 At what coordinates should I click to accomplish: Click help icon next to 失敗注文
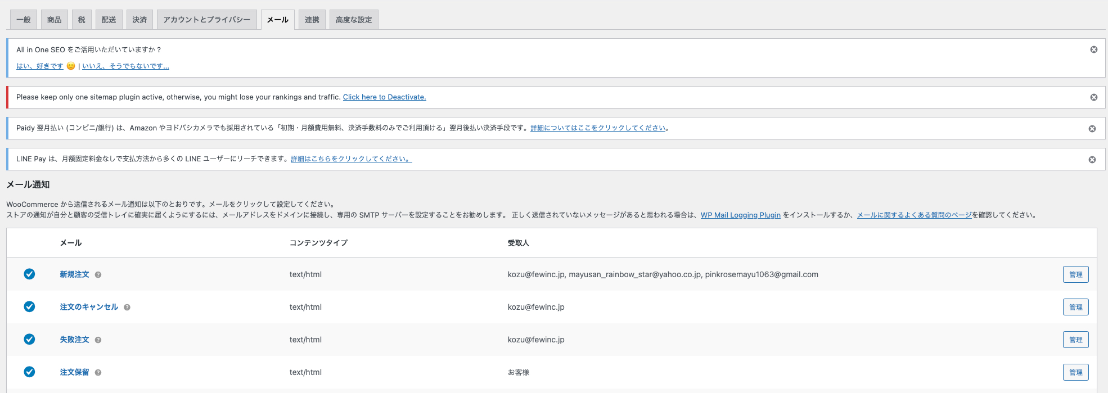pos(98,340)
